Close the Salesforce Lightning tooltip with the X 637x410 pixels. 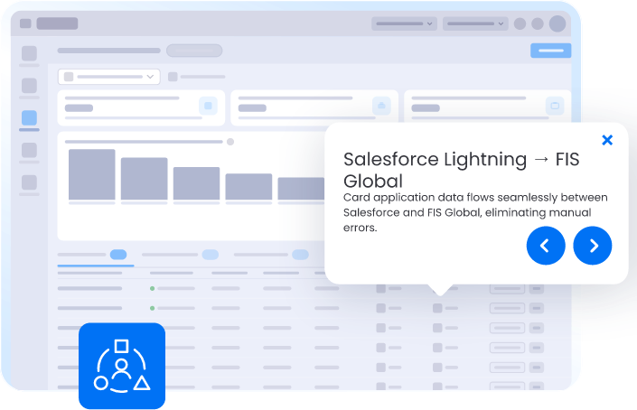pyautogui.click(x=607, y=140)
